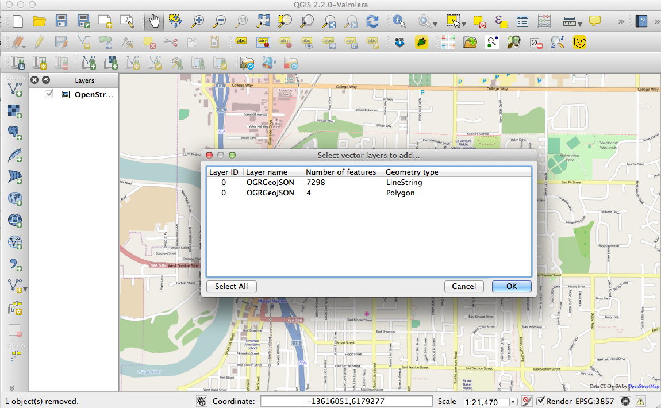Open project with yellow folder icon
The height and width of the screenshot is (408, 661).
coord(39,21)
